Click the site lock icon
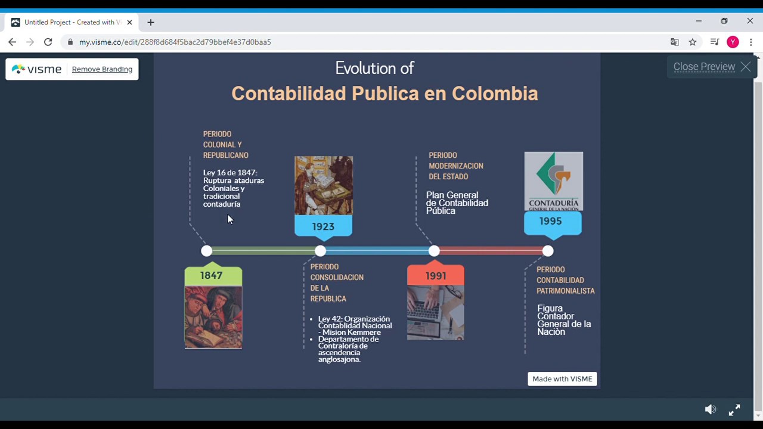 point(70,42)
